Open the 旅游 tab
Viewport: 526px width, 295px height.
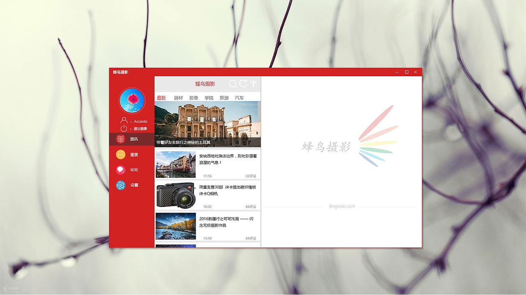tap(224, 98)
